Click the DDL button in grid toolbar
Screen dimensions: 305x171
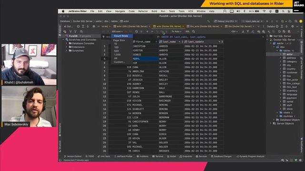pos(187,31)
